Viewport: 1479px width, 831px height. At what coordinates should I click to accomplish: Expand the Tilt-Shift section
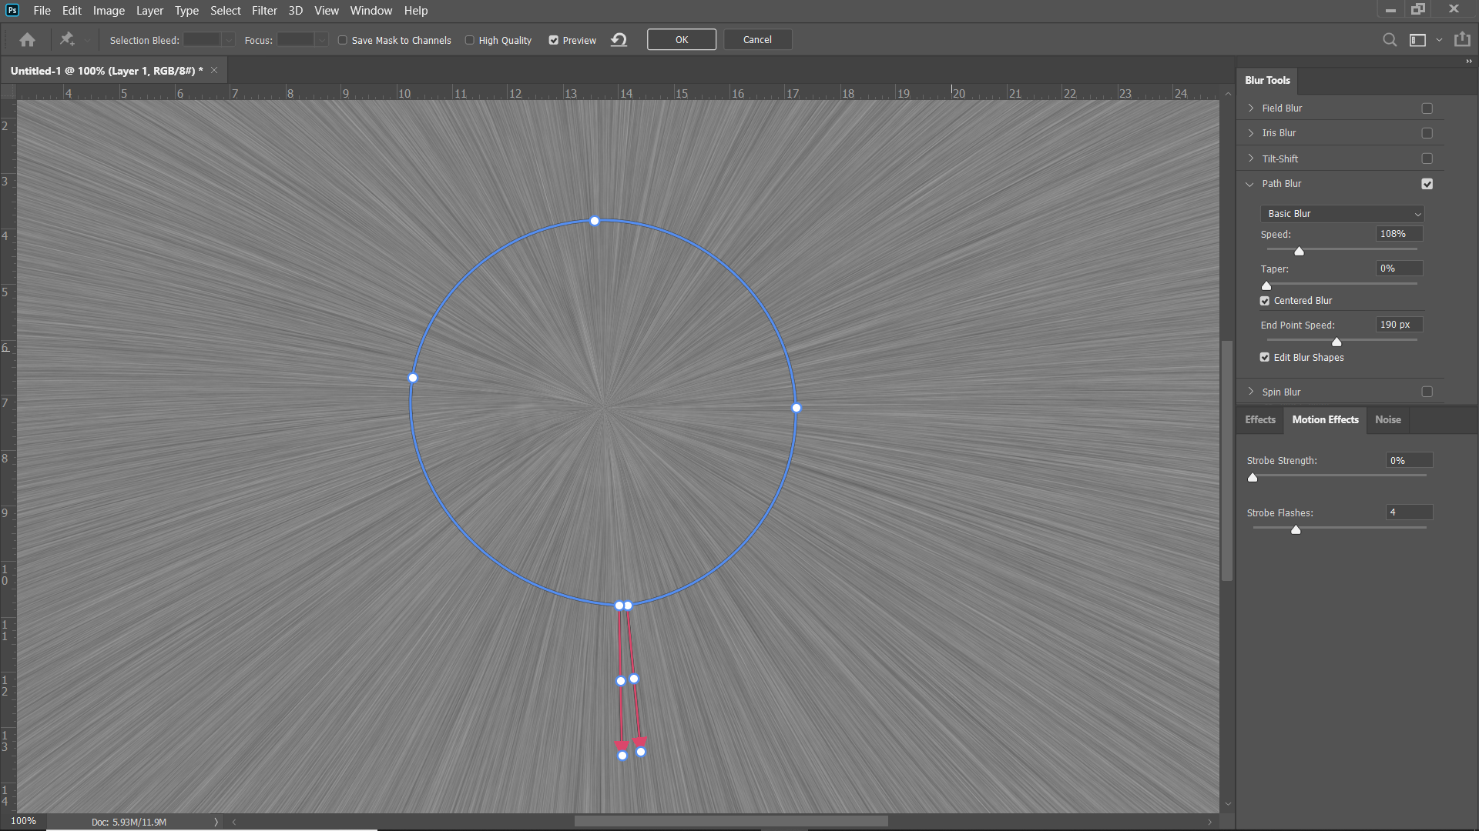(x=1250, y=159)
